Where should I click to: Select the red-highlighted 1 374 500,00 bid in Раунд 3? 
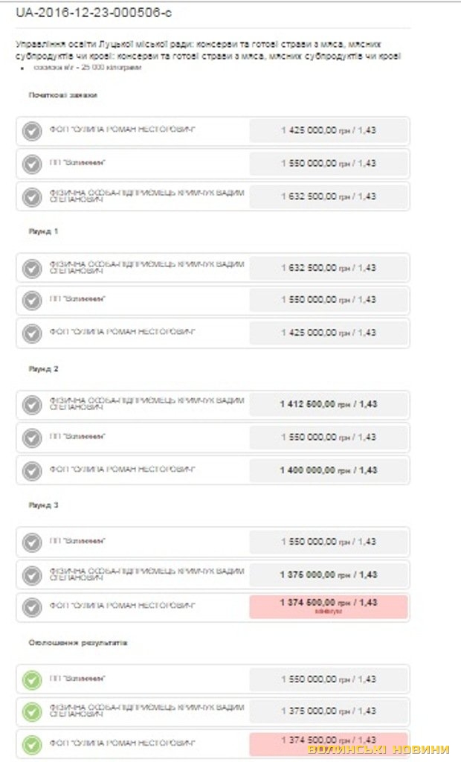(329, 606)
